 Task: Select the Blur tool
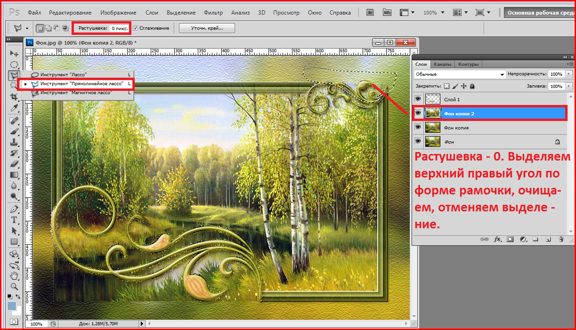pyautogui.click(x=14, y=185)
